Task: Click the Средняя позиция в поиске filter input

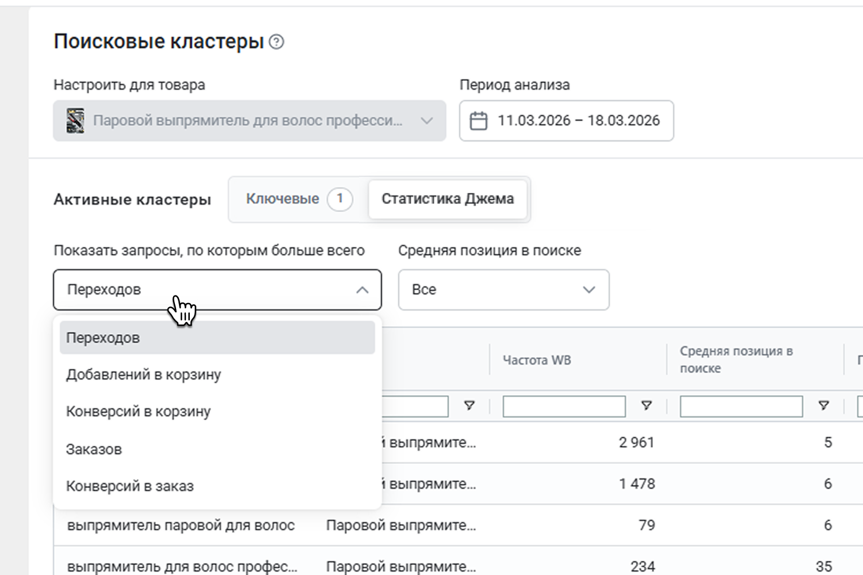Action: coord(740,407)
